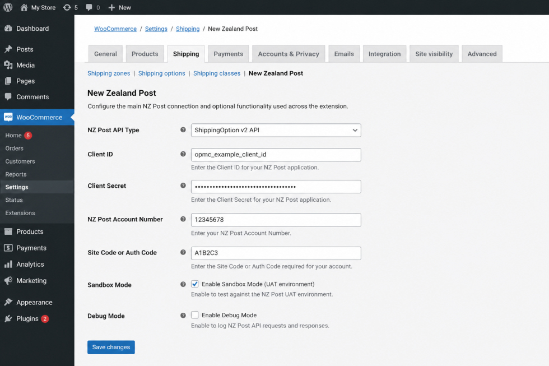549x366 pixels.
Task: Follow the Shipping breadcrumb link
Action: 188,29
